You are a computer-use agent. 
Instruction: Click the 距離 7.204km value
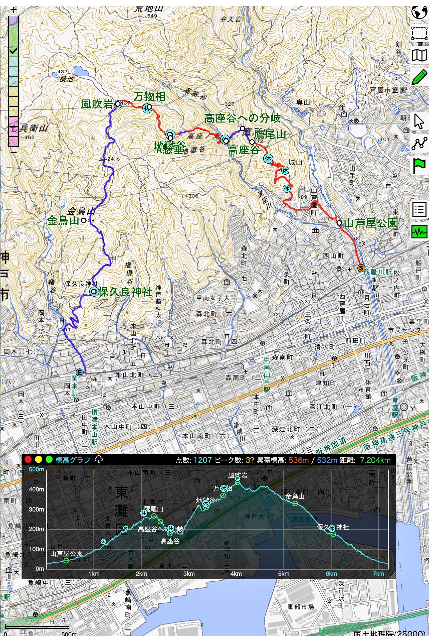[x=375, y=460]
